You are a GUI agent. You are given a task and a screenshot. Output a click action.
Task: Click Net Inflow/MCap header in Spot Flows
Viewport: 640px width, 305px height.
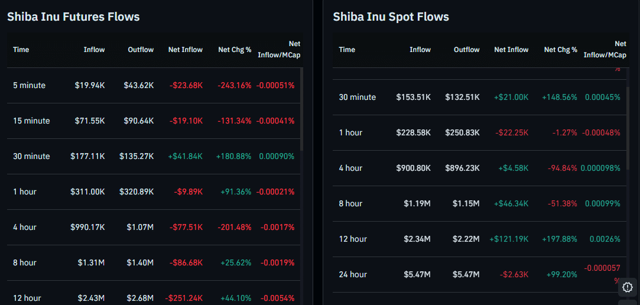pyautogui.click(x=605, y=50)
